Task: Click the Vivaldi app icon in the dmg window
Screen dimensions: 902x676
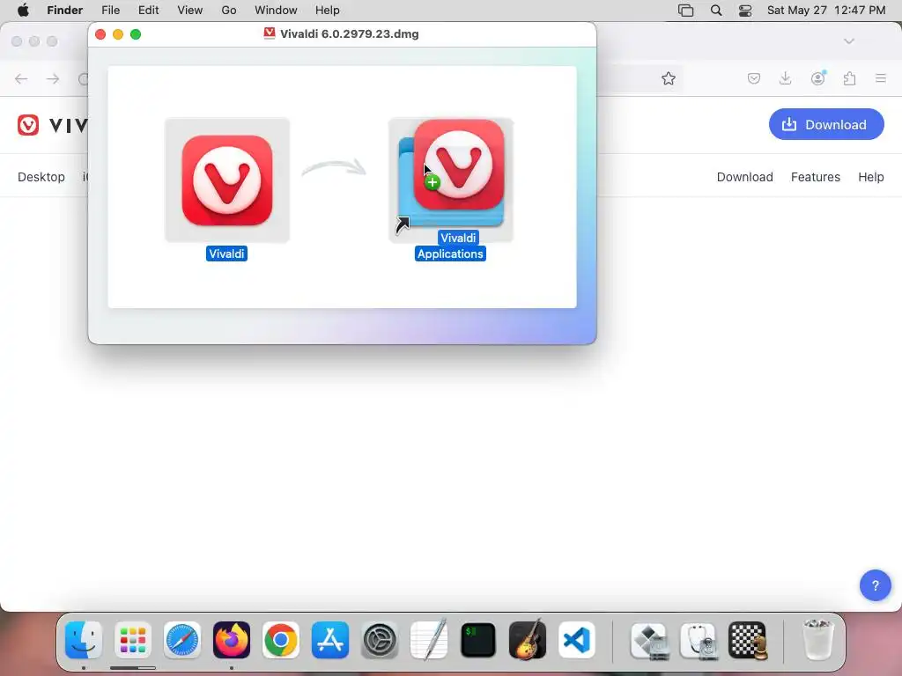Action: [227, 180]
